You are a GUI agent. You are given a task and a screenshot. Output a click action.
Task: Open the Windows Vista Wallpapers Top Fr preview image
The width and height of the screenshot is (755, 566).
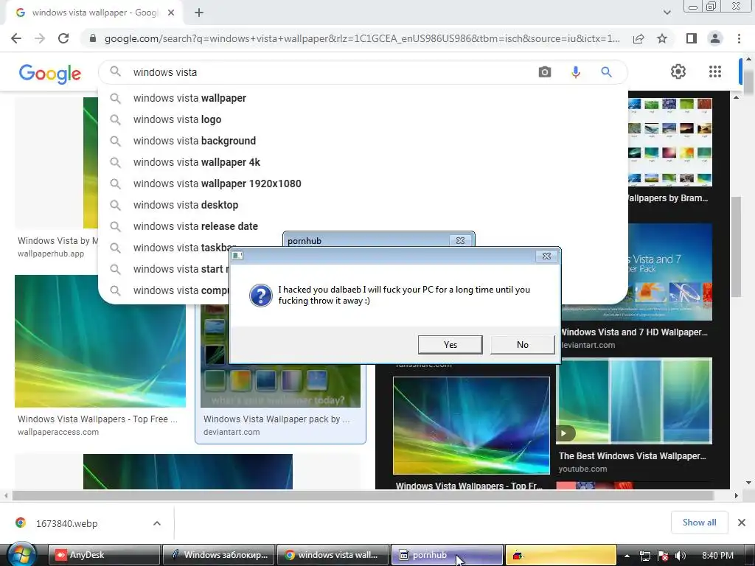(471, 425)
